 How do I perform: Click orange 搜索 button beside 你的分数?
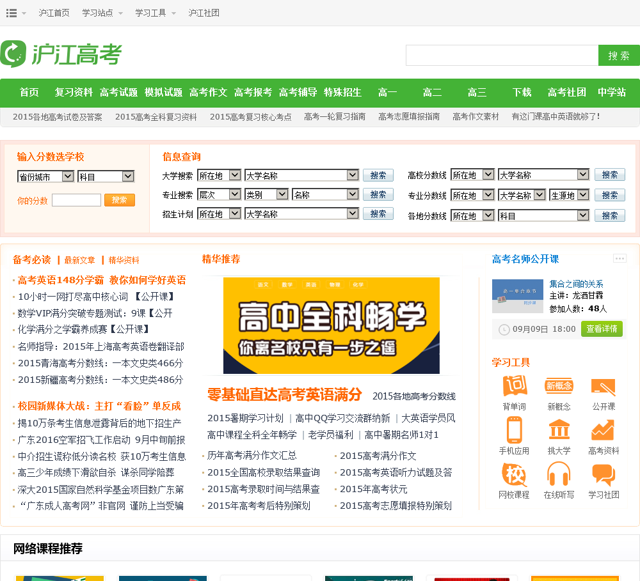pyautogui.click(x=120, y=200)
